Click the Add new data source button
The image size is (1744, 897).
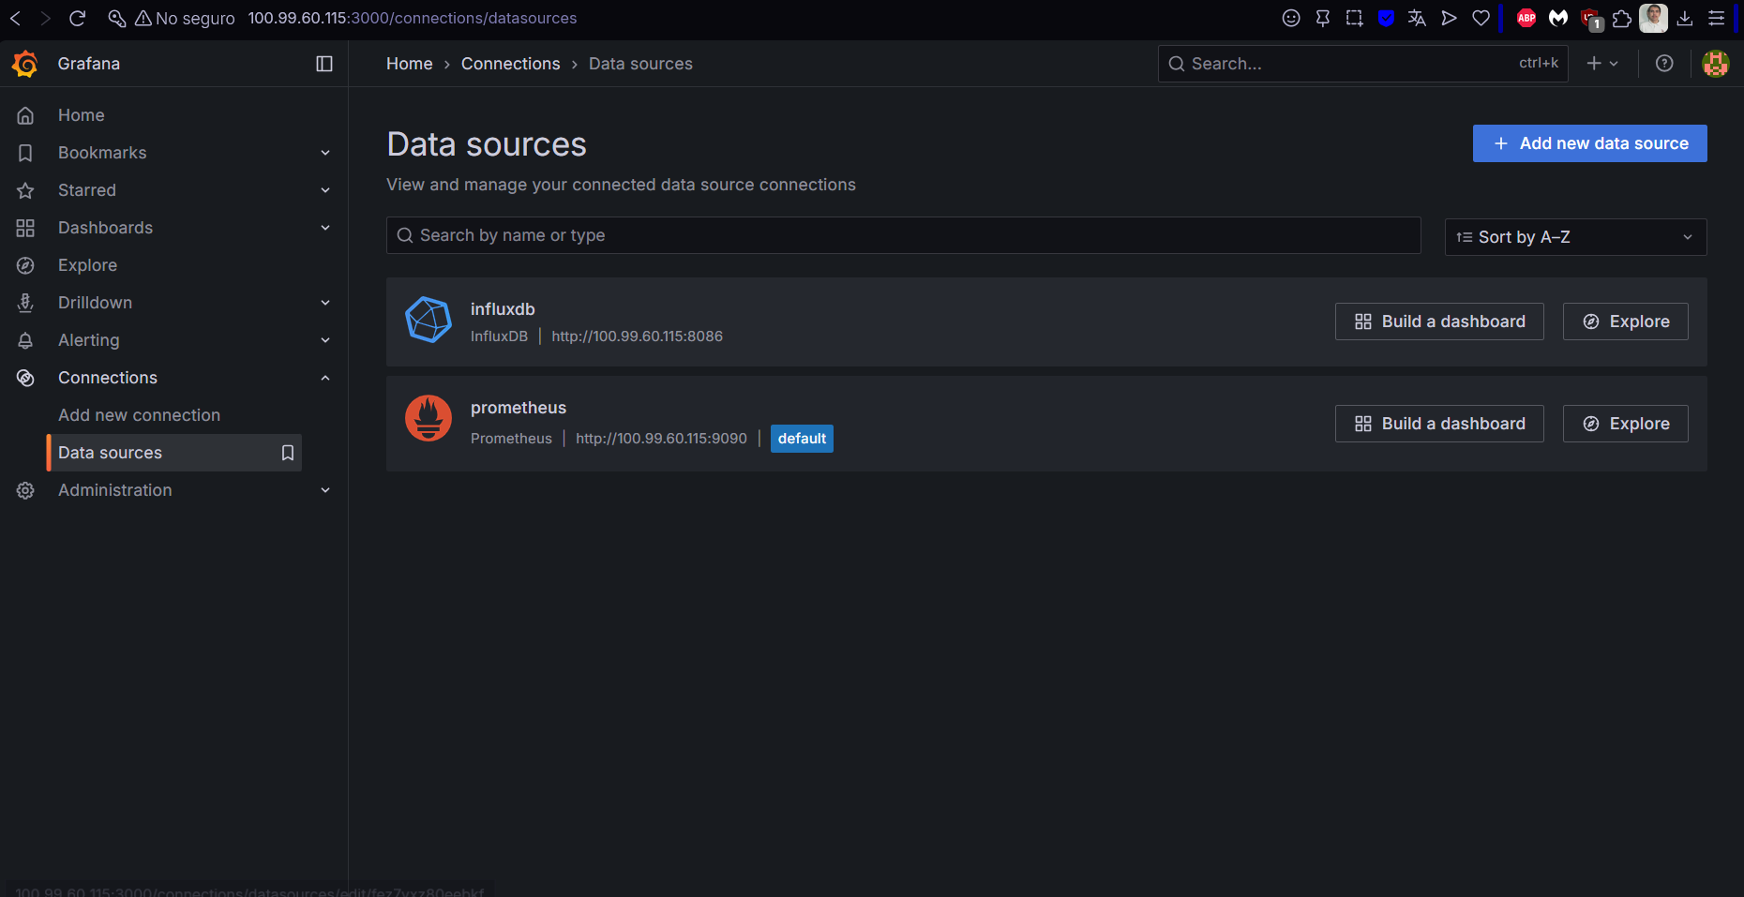[1589, 143]
